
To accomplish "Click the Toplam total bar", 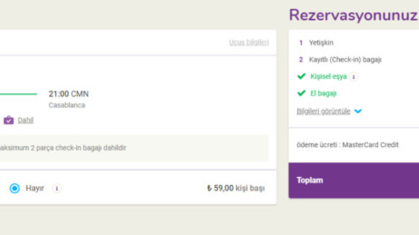I will (354, 180).
